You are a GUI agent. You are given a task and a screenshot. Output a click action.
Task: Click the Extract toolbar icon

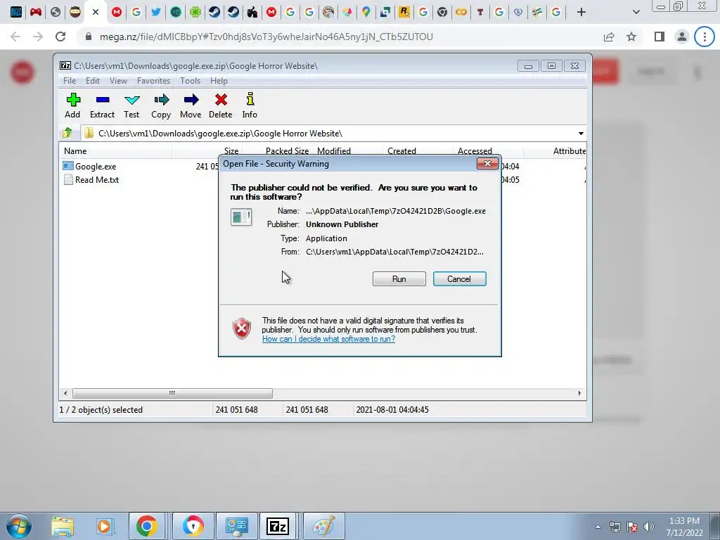click(102, 105)
